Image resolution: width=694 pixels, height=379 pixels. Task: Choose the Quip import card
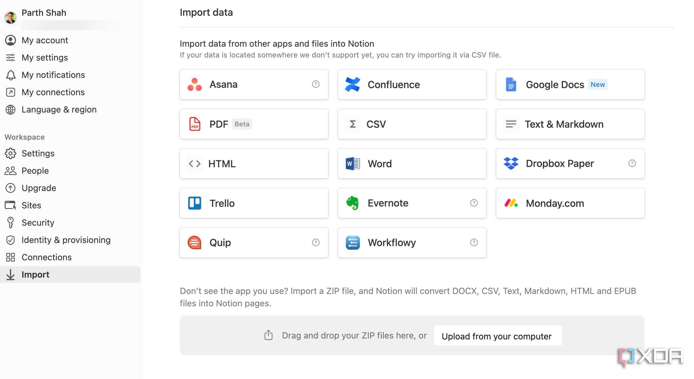(254, 243)
